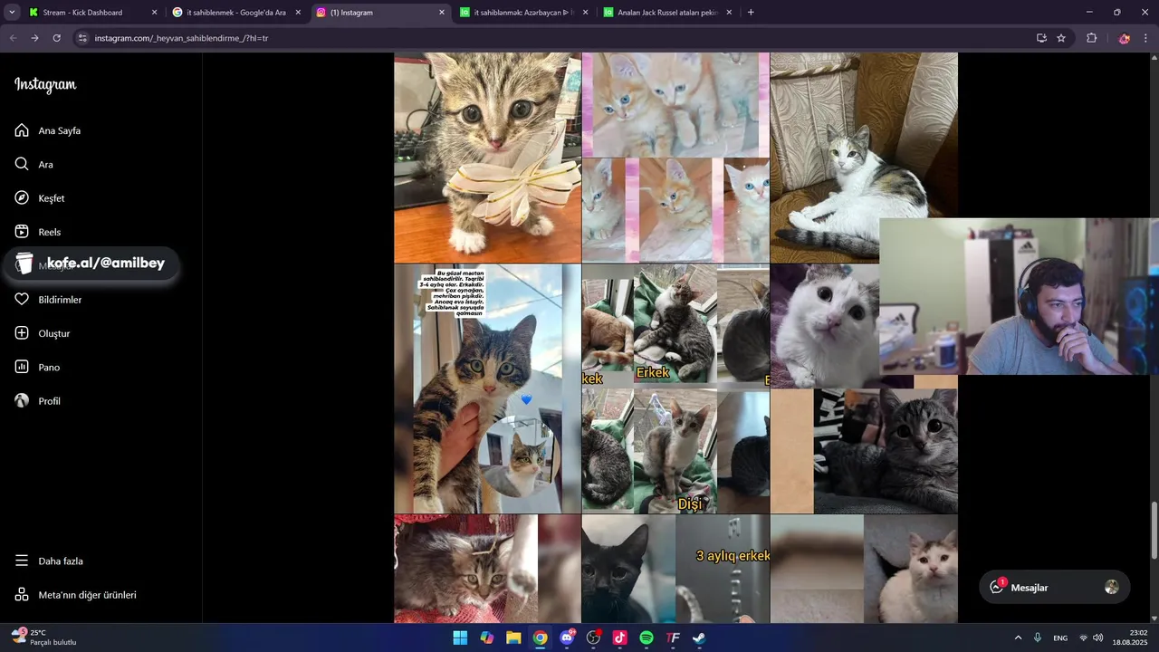Click the Windows Start button
The width and height of the screenshot is (1159, 652).
(460, 638)
